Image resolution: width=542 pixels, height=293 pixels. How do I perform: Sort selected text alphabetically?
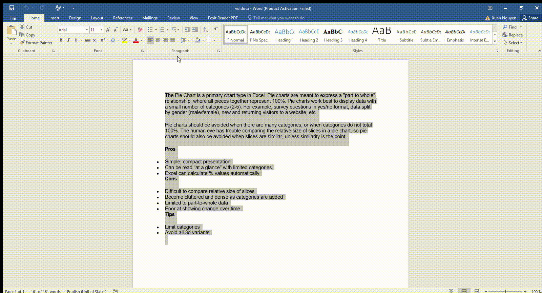pyautogui.click(x=206, y=30)
